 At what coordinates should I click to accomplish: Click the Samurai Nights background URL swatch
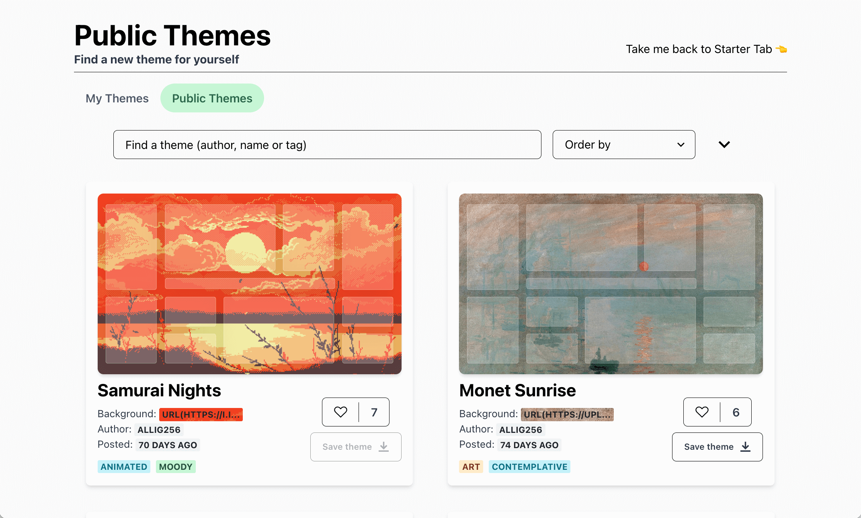(201, 414)
